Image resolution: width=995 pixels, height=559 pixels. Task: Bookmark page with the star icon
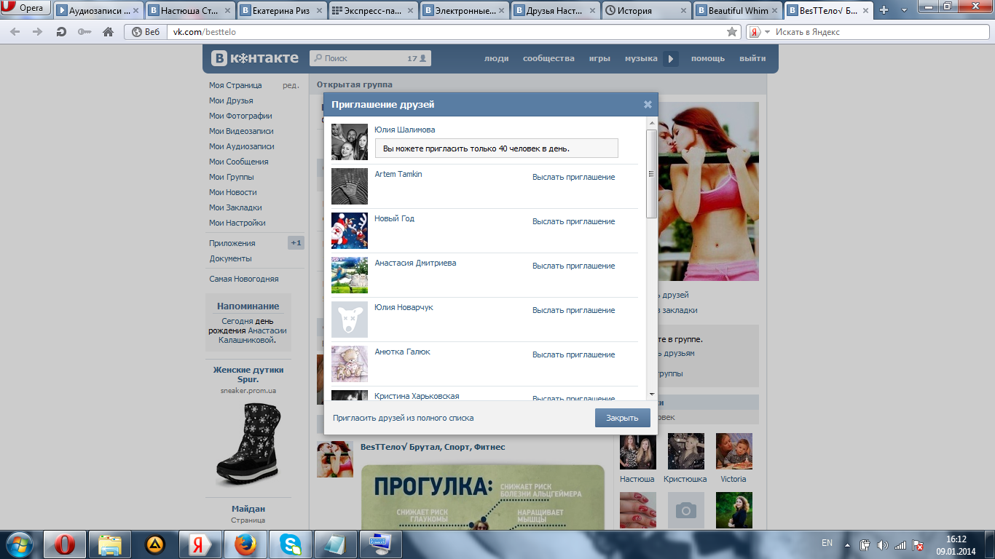[x=732, y=32]
